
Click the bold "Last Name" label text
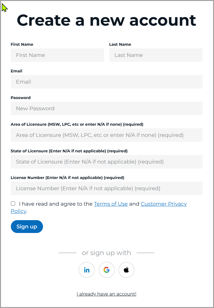pyautogui.click(x=120, y=44)
